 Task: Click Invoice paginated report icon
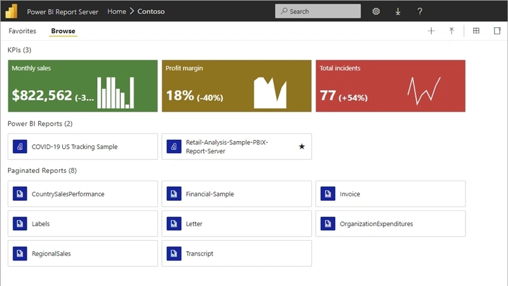point(328,194)
